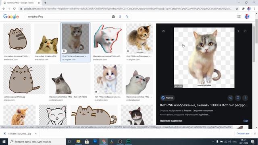Screen dimensions: 258x145
Task: Focus the search field with котейка Png
Action: pos(68,17)
